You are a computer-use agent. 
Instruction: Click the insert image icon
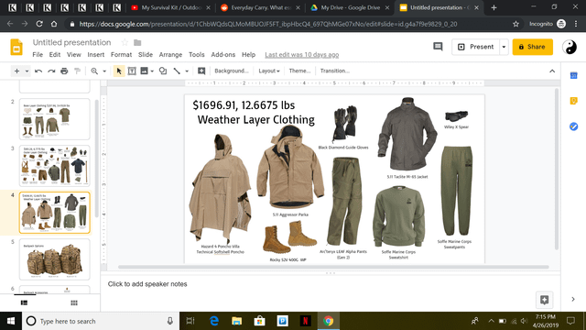[x=144, y=71]
